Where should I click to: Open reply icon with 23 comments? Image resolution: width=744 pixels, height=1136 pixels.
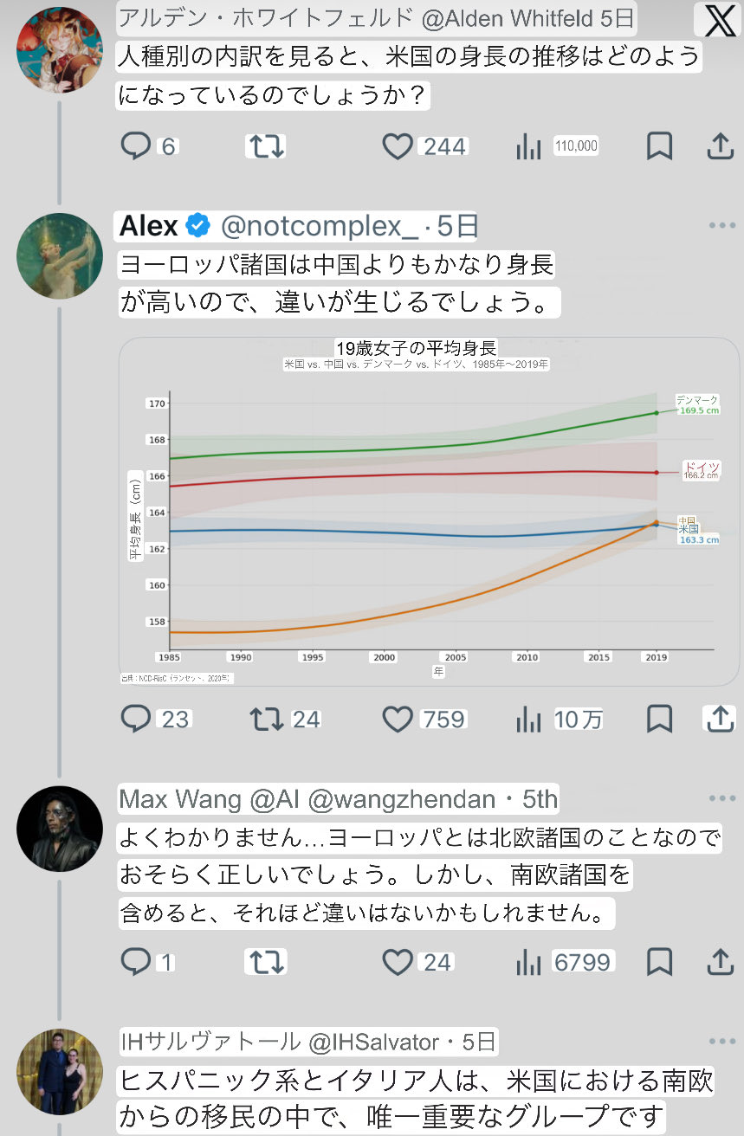(136, 719)
